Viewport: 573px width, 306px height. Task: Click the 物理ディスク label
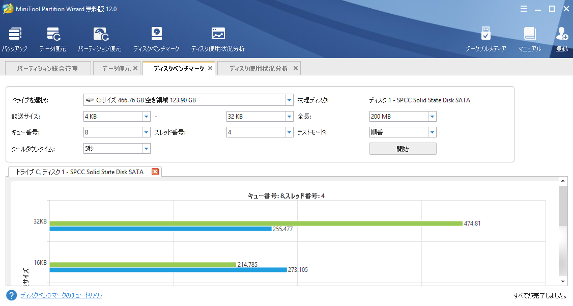coord(313,100)
